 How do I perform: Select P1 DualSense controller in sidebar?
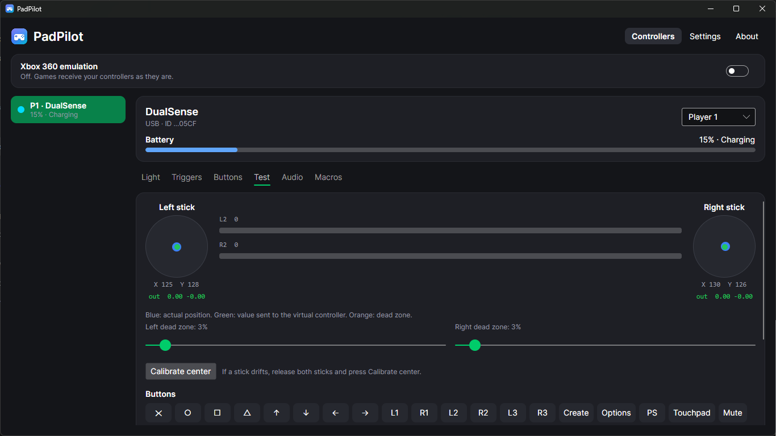(68, 110)
